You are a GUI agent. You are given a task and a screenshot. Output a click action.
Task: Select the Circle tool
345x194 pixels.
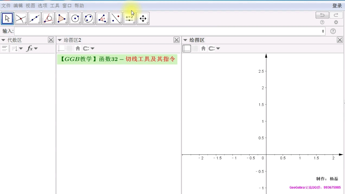tap(75, 18)
